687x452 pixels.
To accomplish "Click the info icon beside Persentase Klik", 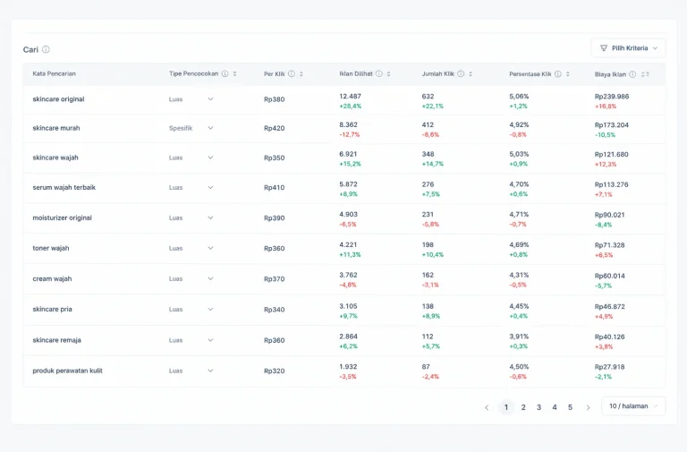I will tap(558, 73).
